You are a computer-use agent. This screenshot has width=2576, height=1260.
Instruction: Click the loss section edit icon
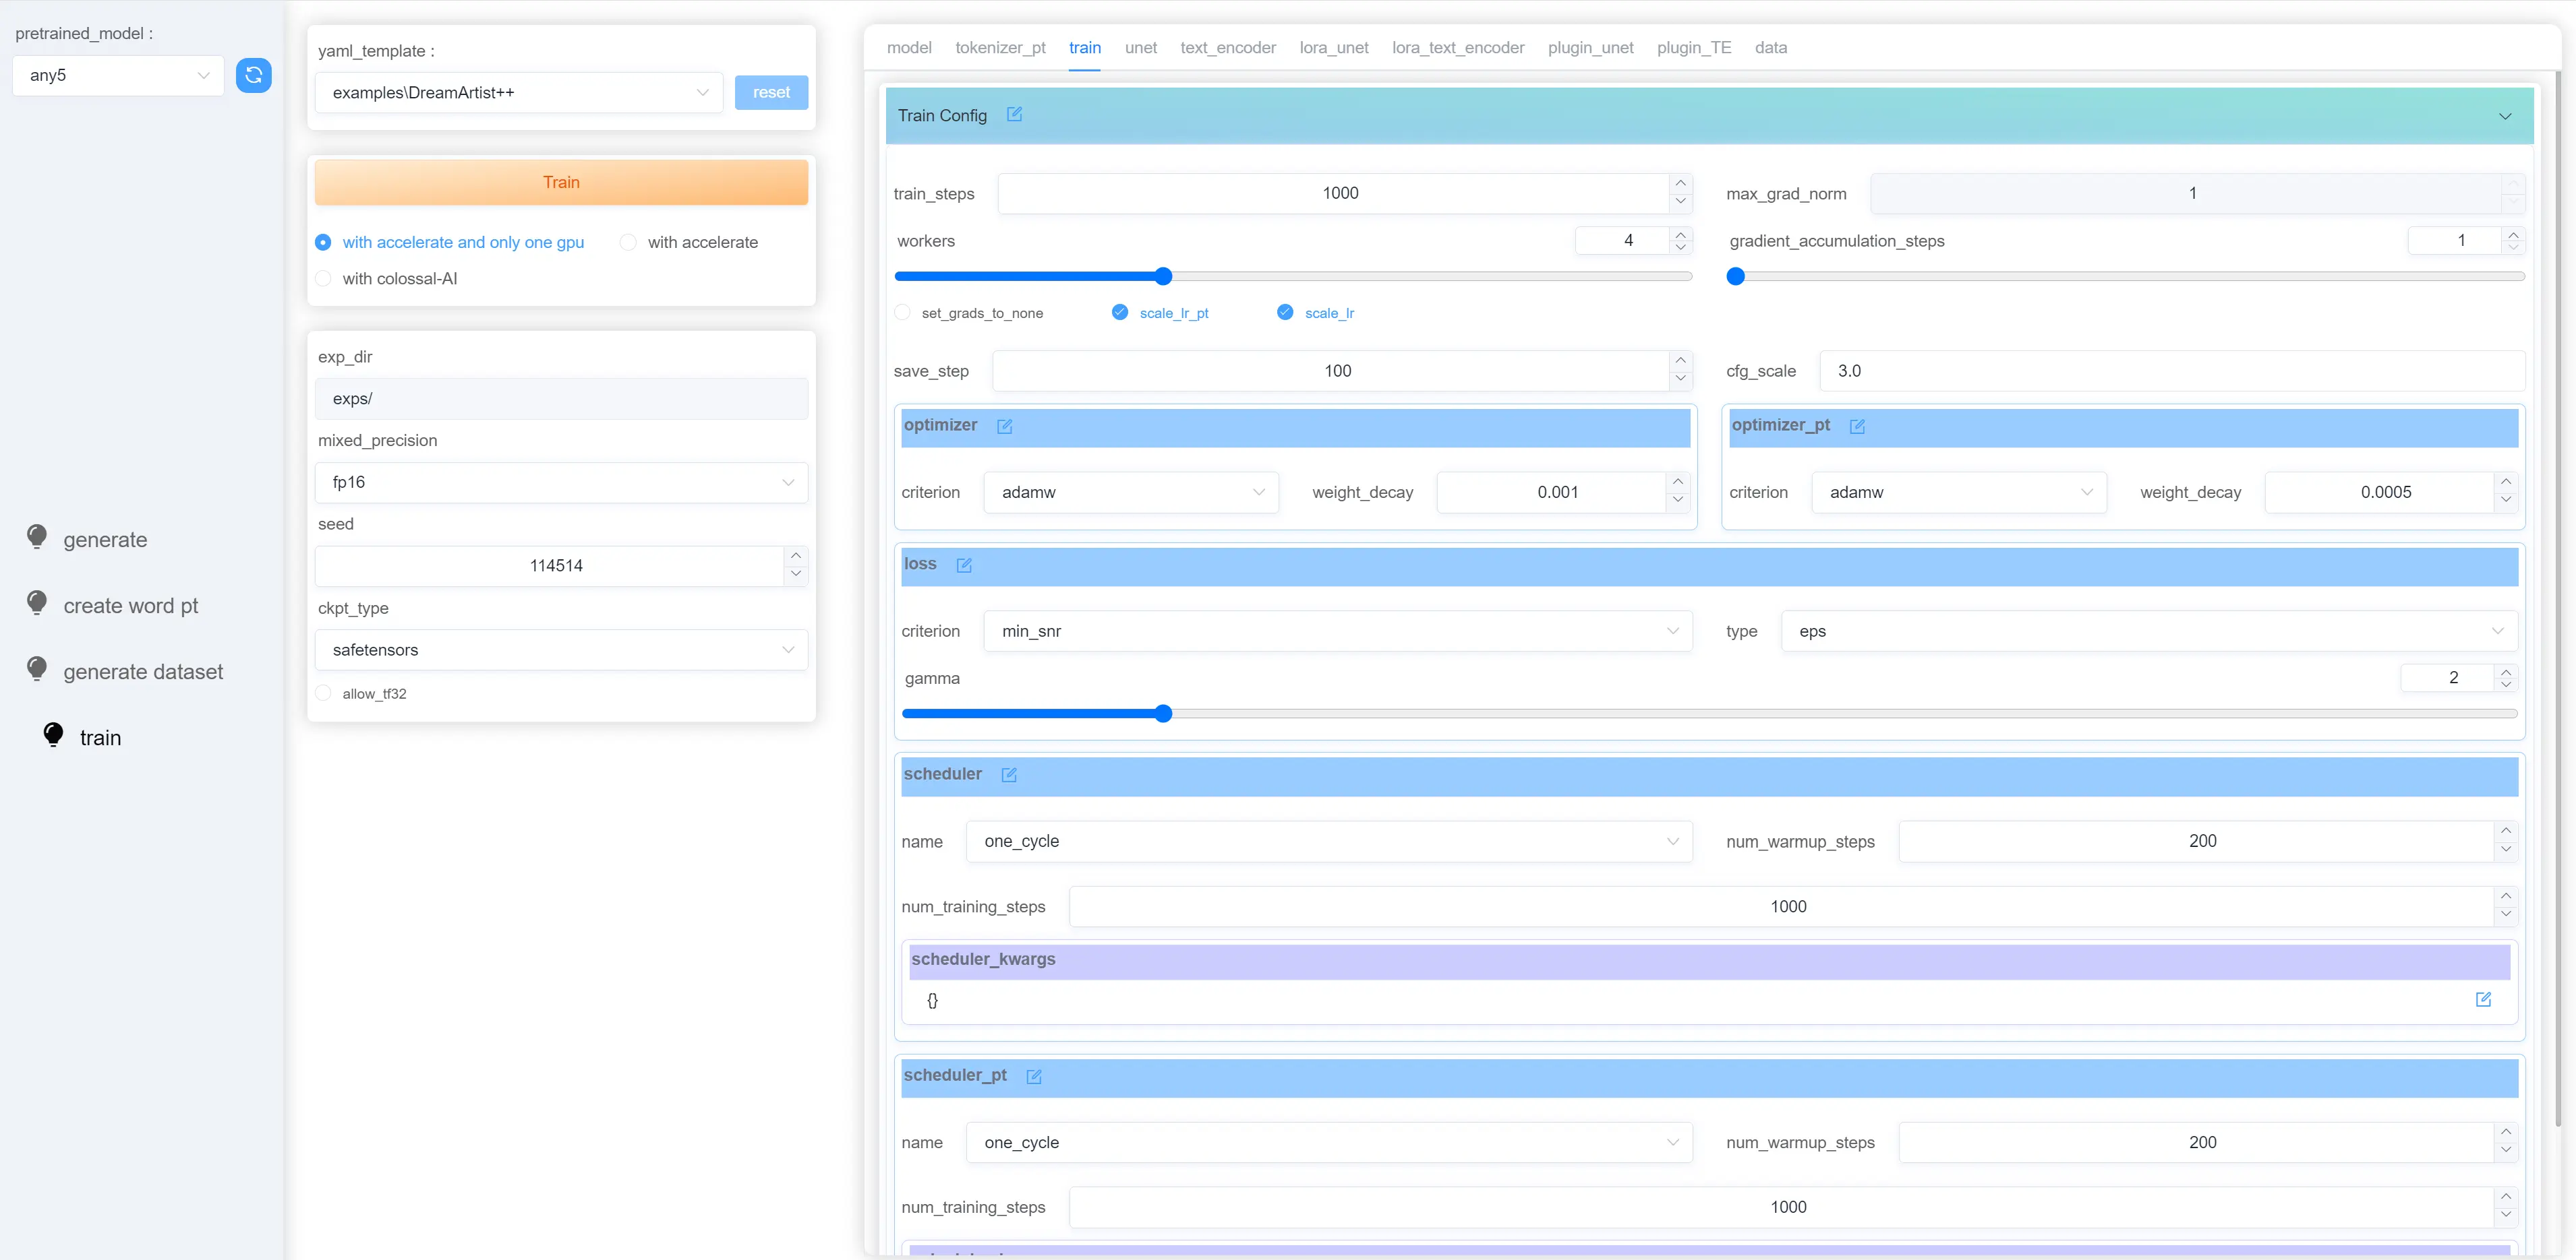tap(963, 565)
